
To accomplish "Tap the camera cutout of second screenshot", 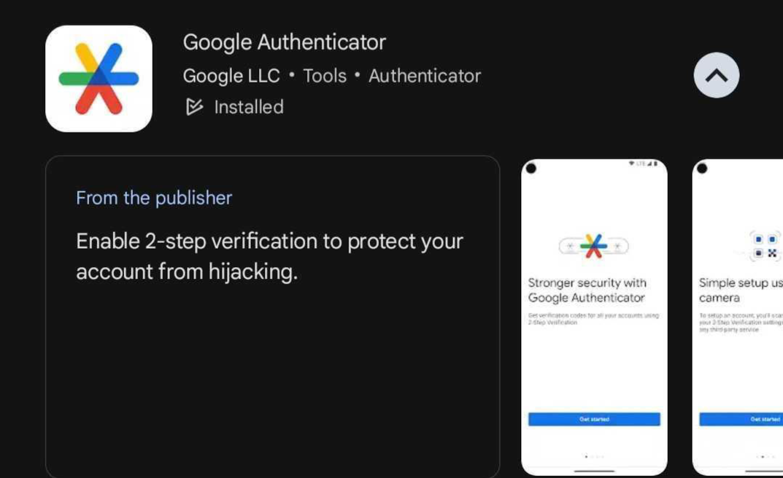I will coord(702,169).
